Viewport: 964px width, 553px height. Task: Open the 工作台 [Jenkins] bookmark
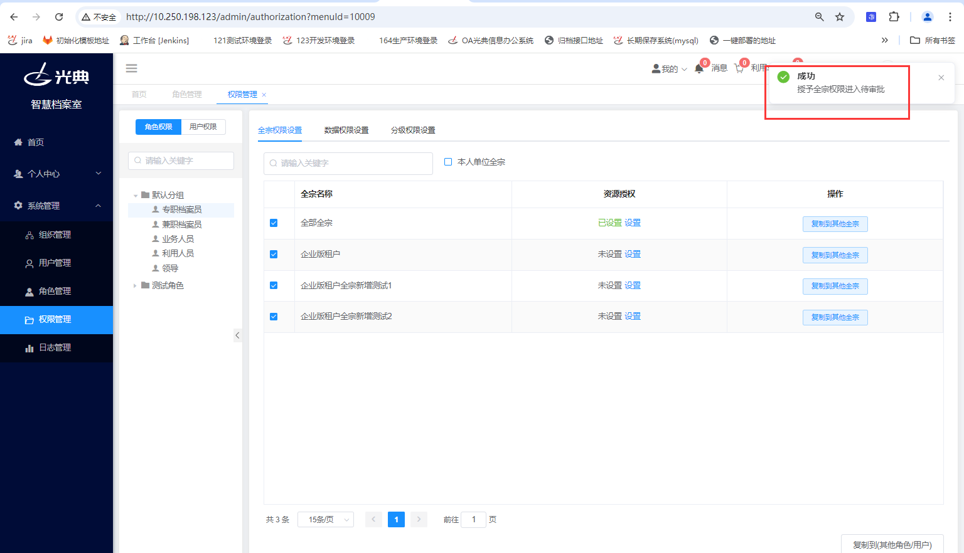pyautogui.click(x=154, y=40)
